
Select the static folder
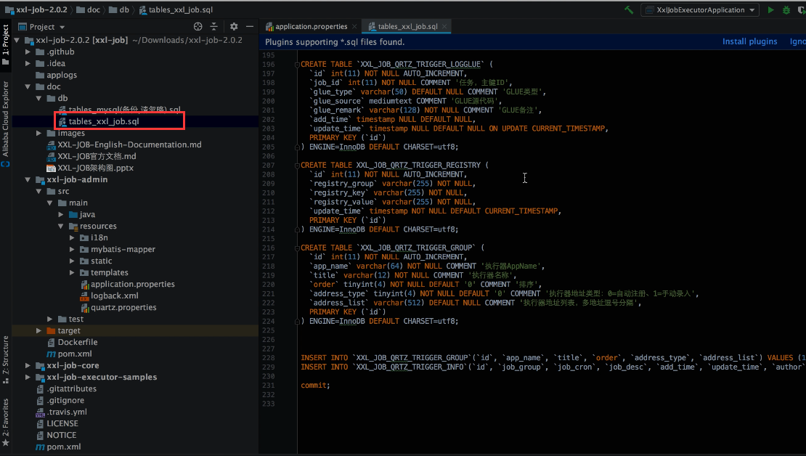click(x=101, y=261)
